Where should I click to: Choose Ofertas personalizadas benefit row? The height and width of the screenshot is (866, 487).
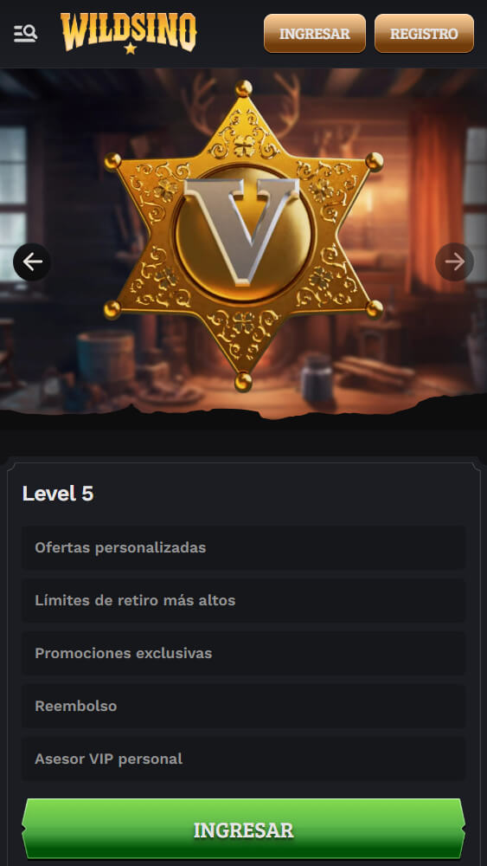243,548
